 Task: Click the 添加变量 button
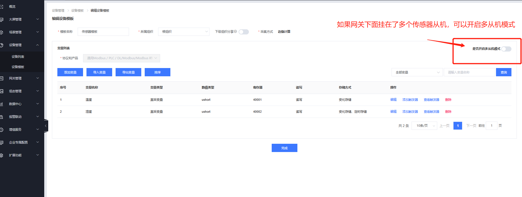70,72
